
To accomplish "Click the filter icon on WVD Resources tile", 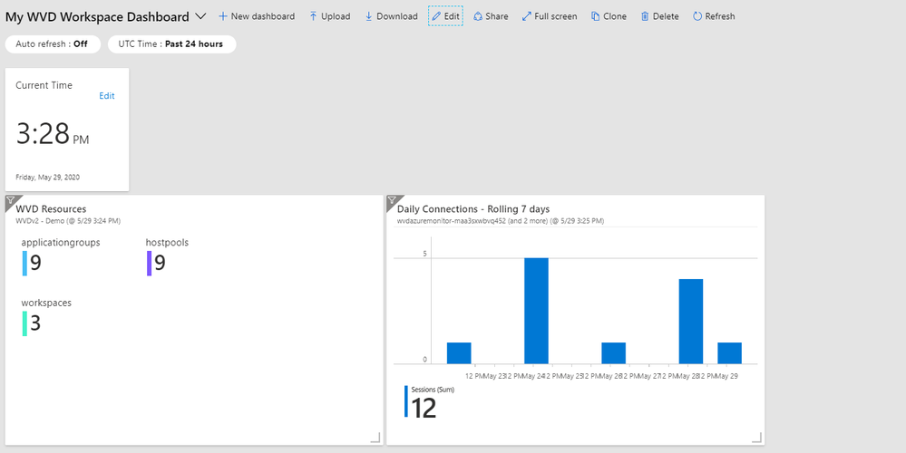I will click(11, 201).
